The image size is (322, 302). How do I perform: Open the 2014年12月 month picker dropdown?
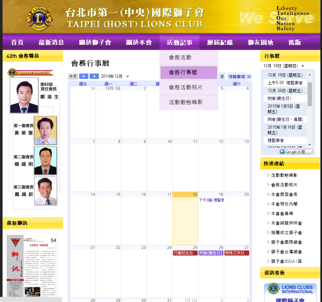(127, 77)
